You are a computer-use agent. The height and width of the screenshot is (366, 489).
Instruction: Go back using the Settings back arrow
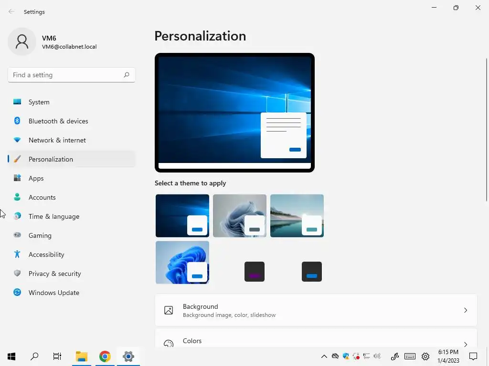11,11
